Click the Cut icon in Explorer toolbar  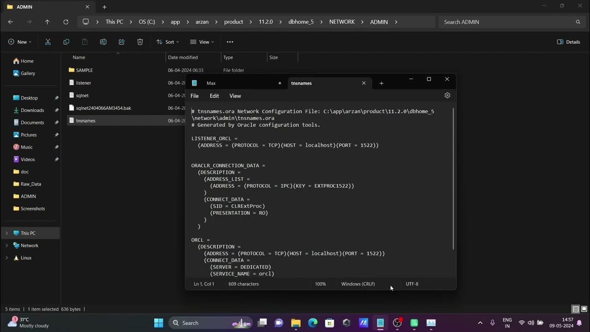48,42
